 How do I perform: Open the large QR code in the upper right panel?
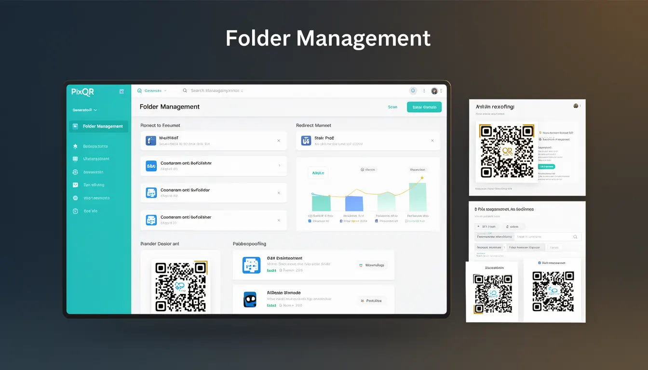507,152
